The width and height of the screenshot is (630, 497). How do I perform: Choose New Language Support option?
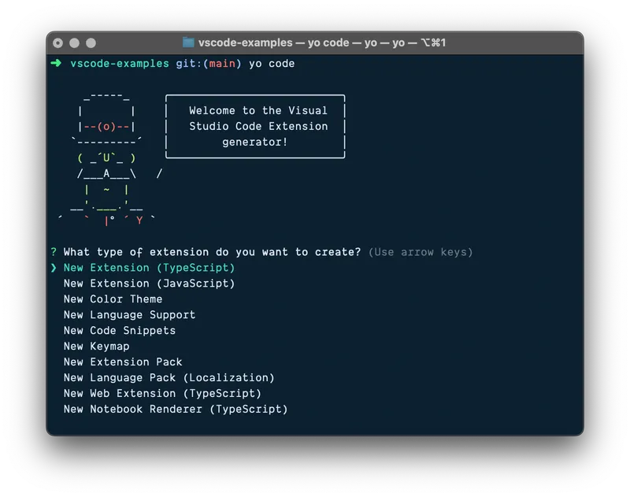[128, 315]
